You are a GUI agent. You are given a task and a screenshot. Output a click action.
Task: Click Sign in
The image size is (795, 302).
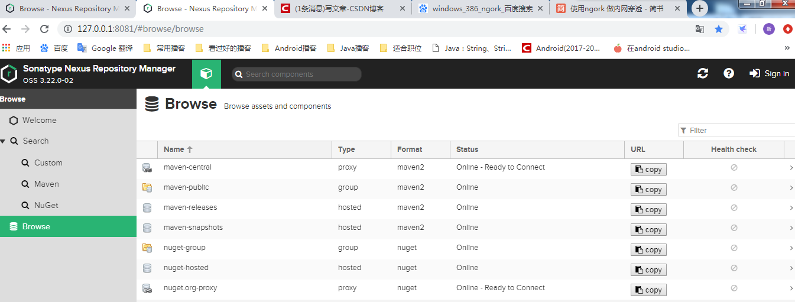point(770,73)
